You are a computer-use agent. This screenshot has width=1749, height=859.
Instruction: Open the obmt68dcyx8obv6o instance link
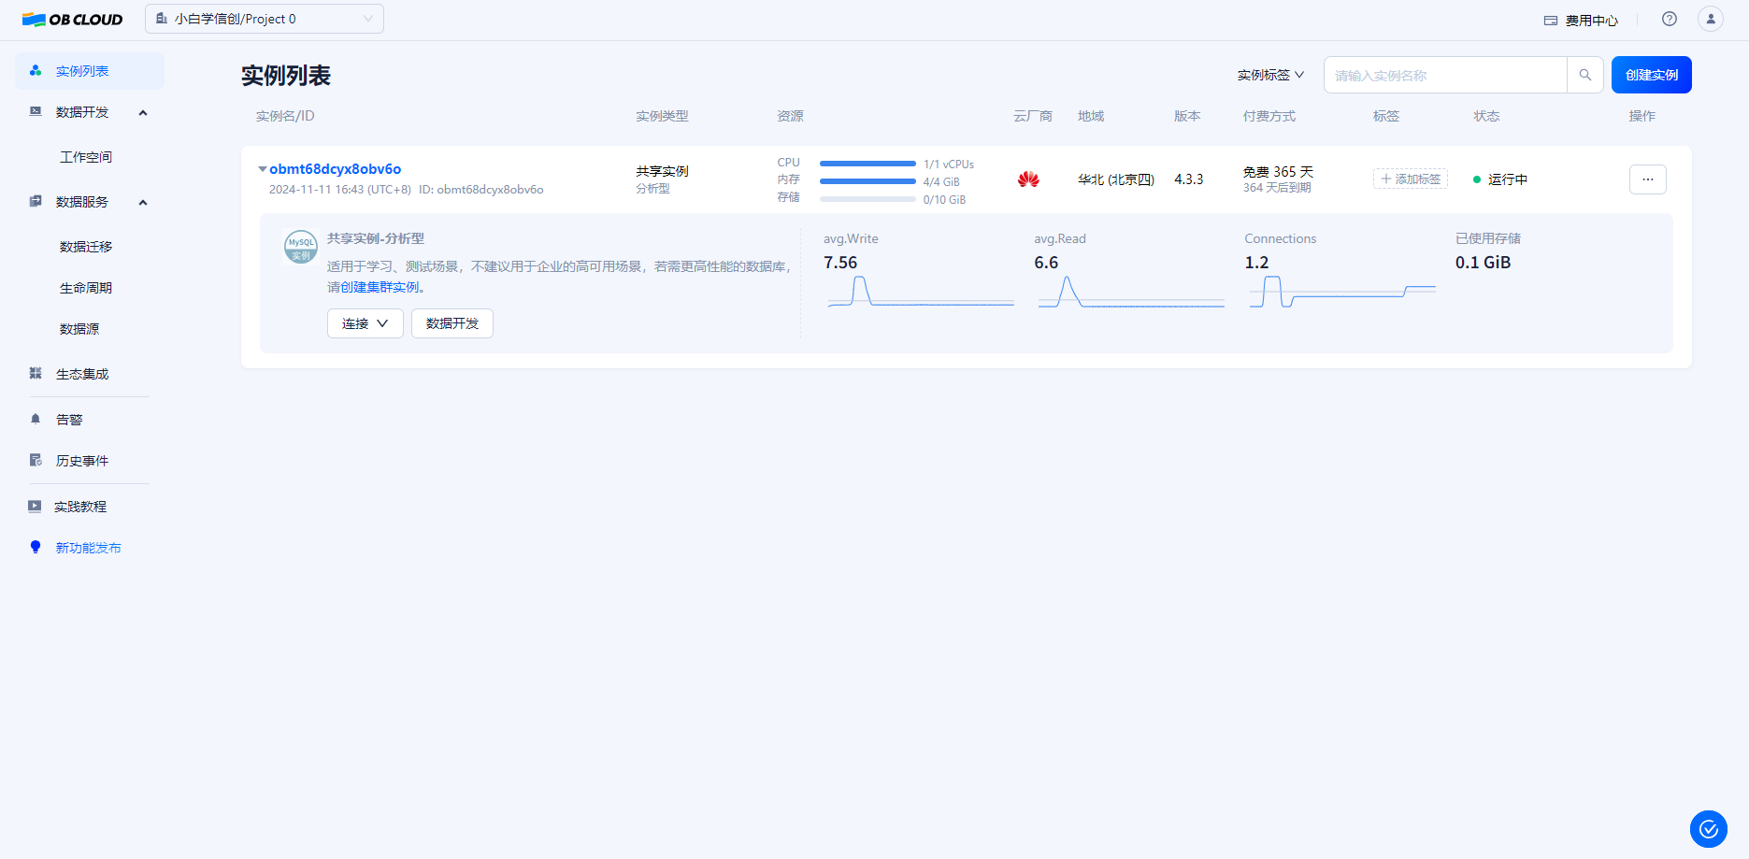[336, 169]
